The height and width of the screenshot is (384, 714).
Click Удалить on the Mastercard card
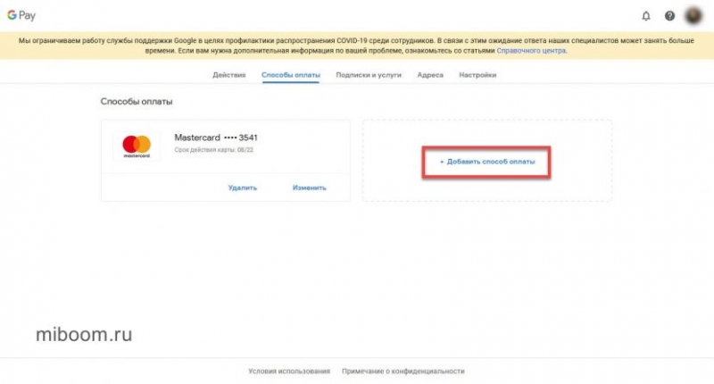(x=242, y=188)
